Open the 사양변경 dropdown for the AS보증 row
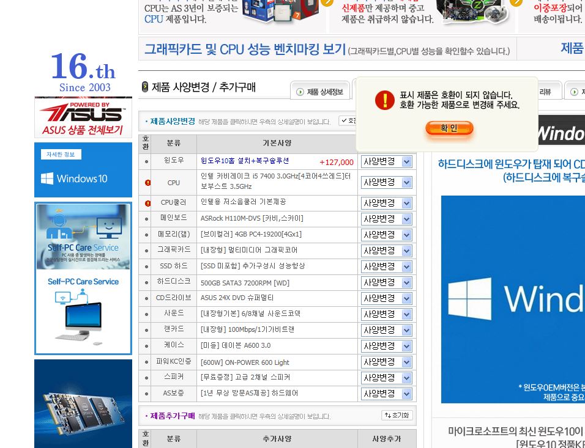 pyautogui.click(x=386, y=393)
